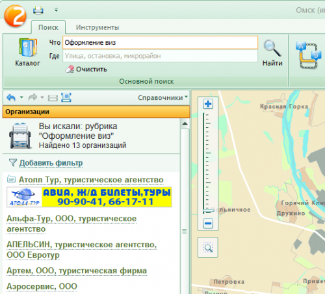
Task: Click the results list scroll up arrow
Action: tap(185, 124)
